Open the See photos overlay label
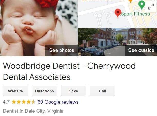 [62, 50]
